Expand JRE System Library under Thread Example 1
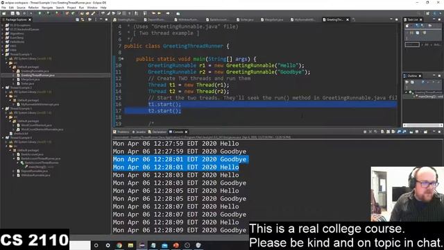The width and height of the screenshot is (444, 250). [x=6, y=58]
